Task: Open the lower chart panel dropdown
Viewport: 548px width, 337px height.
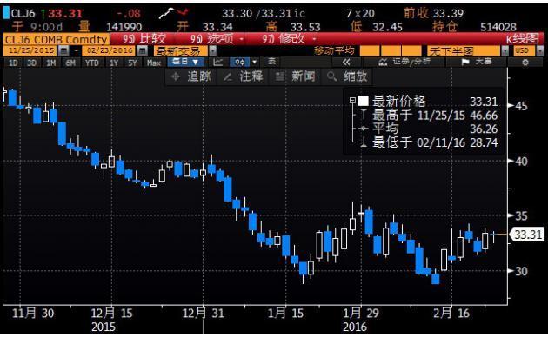Action: tap(505, 51)
